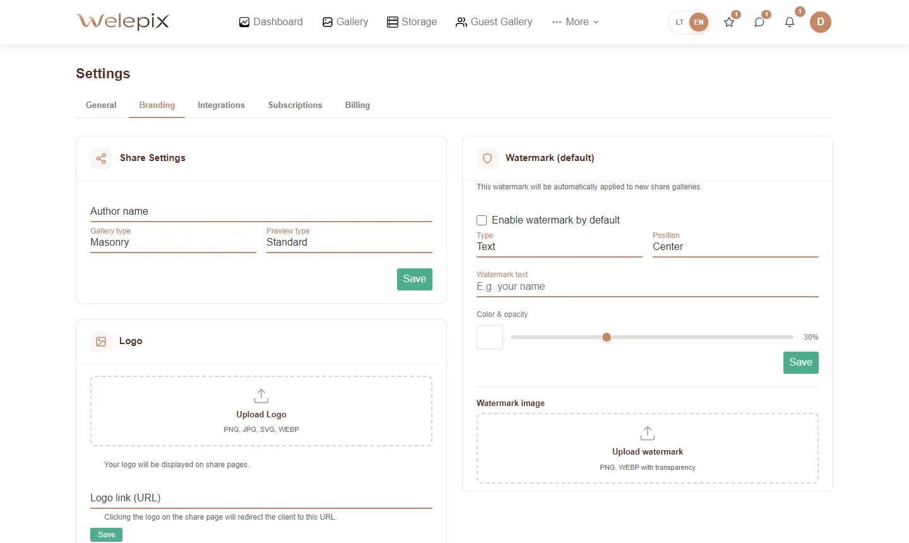Open the messages chat bubble icon

[x=759, y=22]
